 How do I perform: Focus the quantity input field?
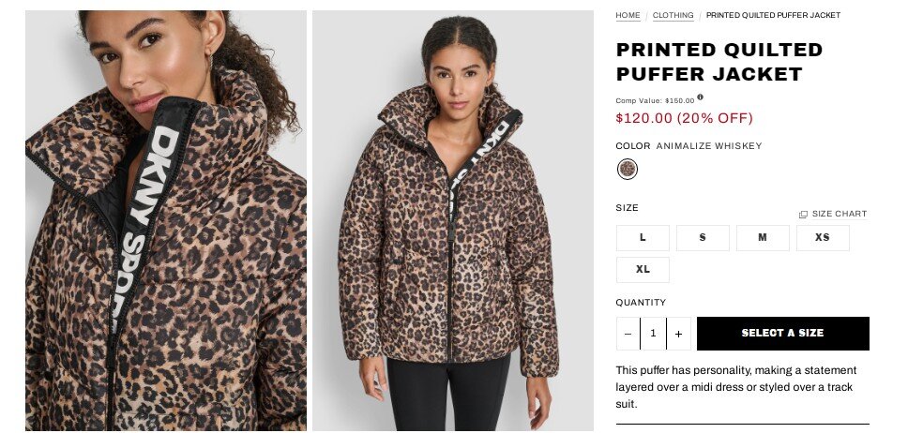(654, 334)
